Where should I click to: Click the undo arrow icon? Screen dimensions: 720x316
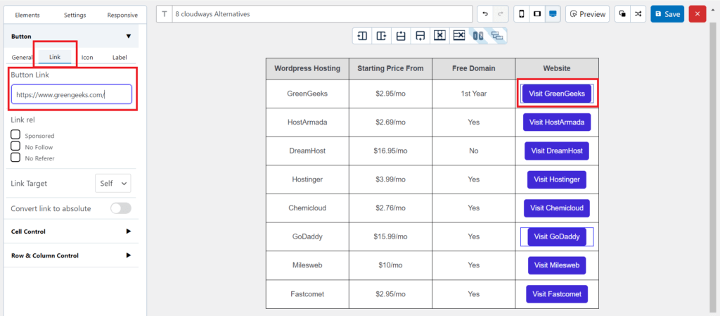(485, 14)
